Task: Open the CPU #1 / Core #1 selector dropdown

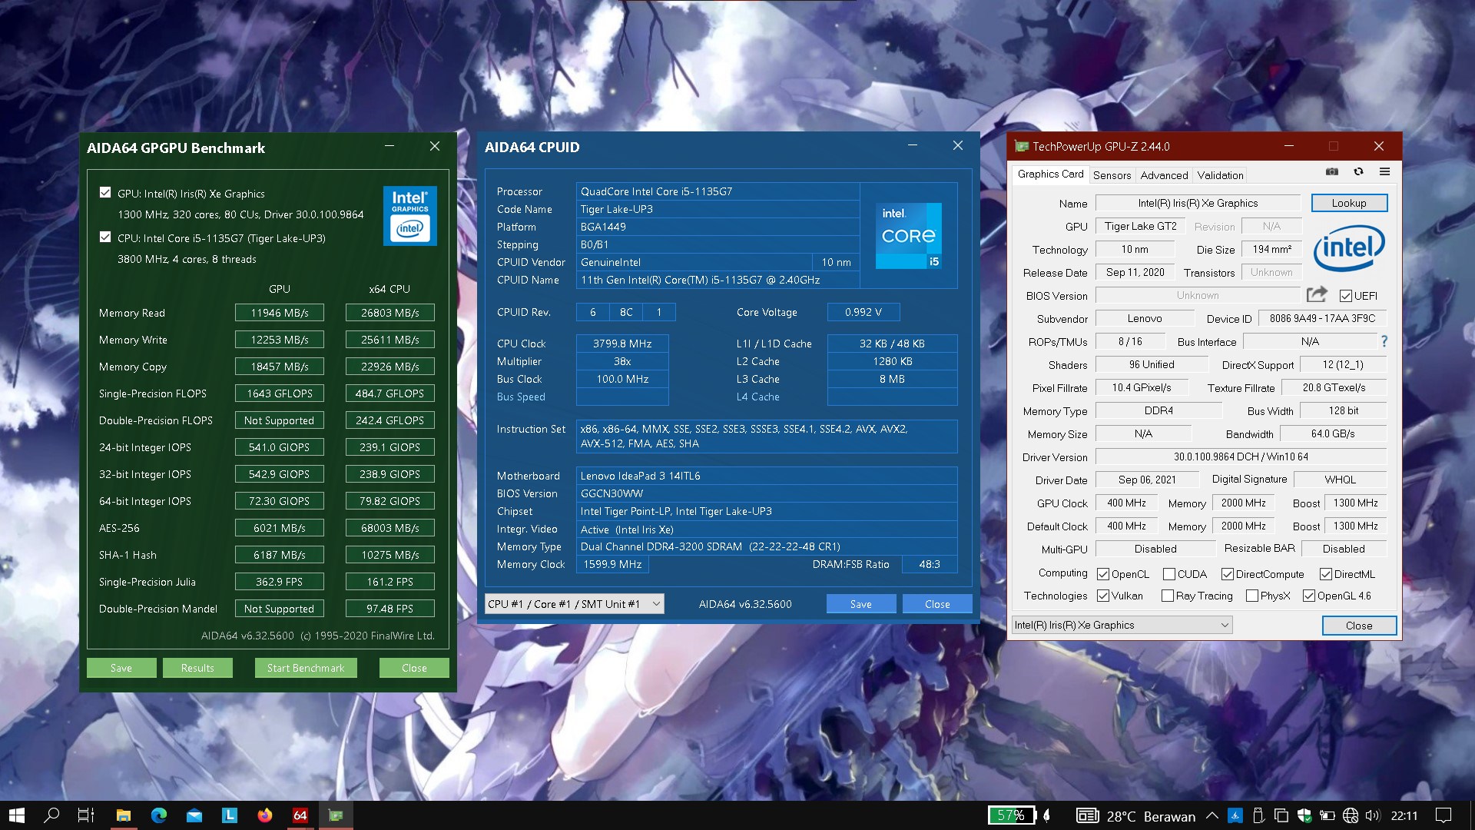Action: point(574,604)
